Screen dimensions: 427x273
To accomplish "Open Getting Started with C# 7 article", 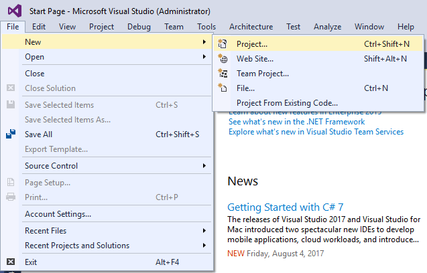I will (285, 207).
